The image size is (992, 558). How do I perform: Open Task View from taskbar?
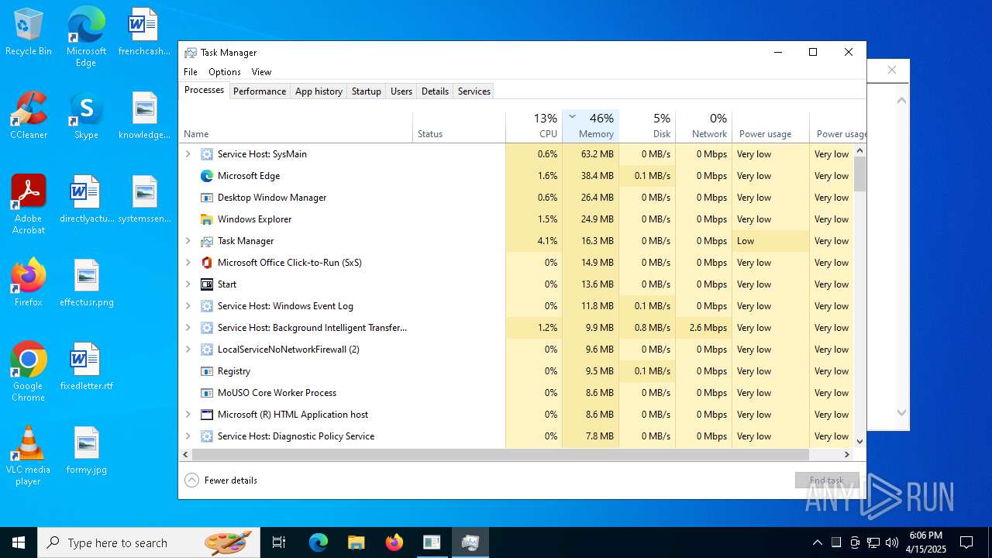click(279, 542)
